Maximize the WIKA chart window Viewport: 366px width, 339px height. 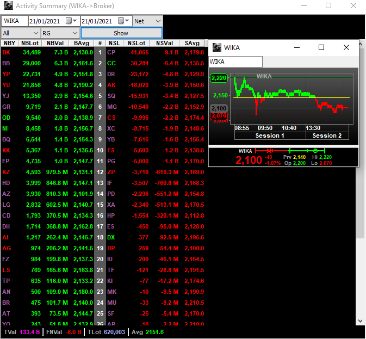(321, 48)
